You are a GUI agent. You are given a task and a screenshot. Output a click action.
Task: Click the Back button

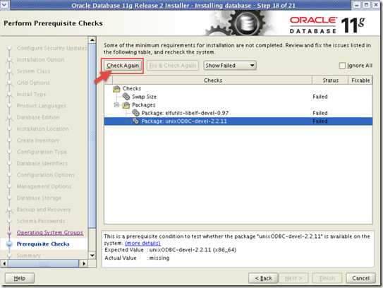(x=263, y=278)
